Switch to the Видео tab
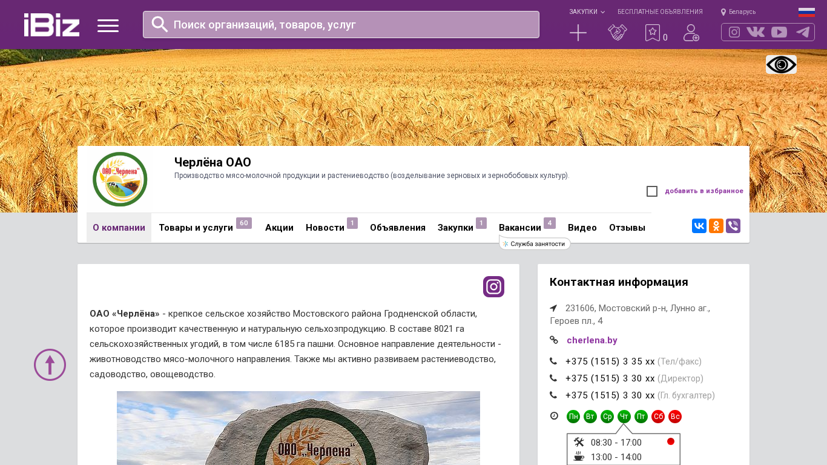 [x=582, y=228]
